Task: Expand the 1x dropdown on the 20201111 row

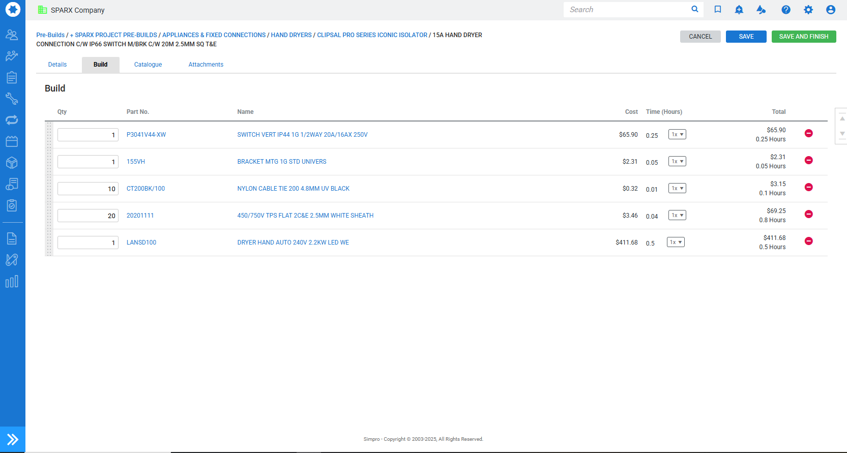Action: point(677,216)
